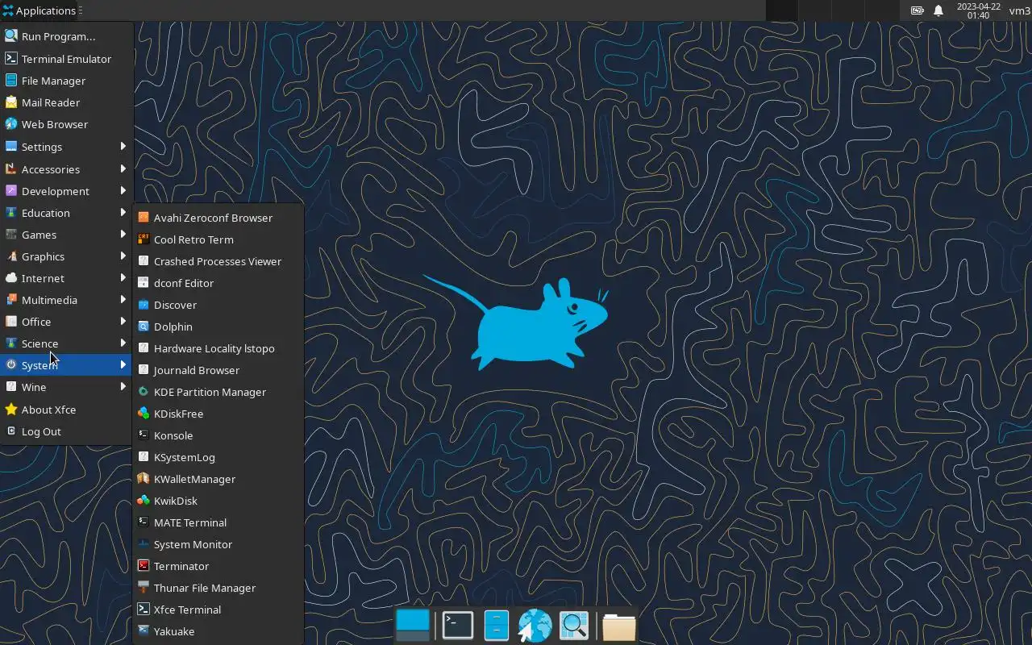This screenshot has width=1032, height=645.
Task: Open the home folder in the dock
Action: tap(618, 626)
